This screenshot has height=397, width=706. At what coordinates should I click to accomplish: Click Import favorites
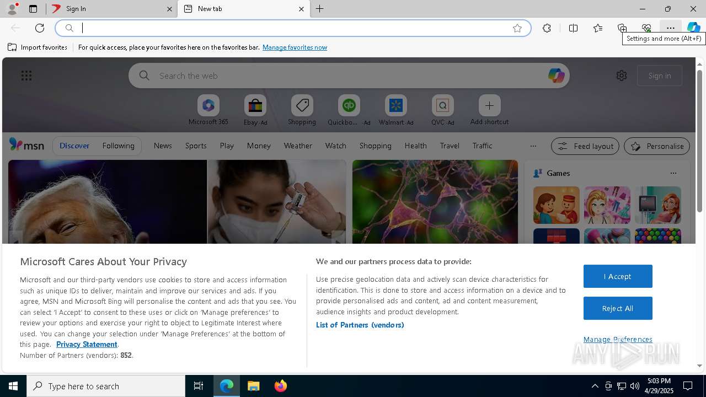pos(38,47)
